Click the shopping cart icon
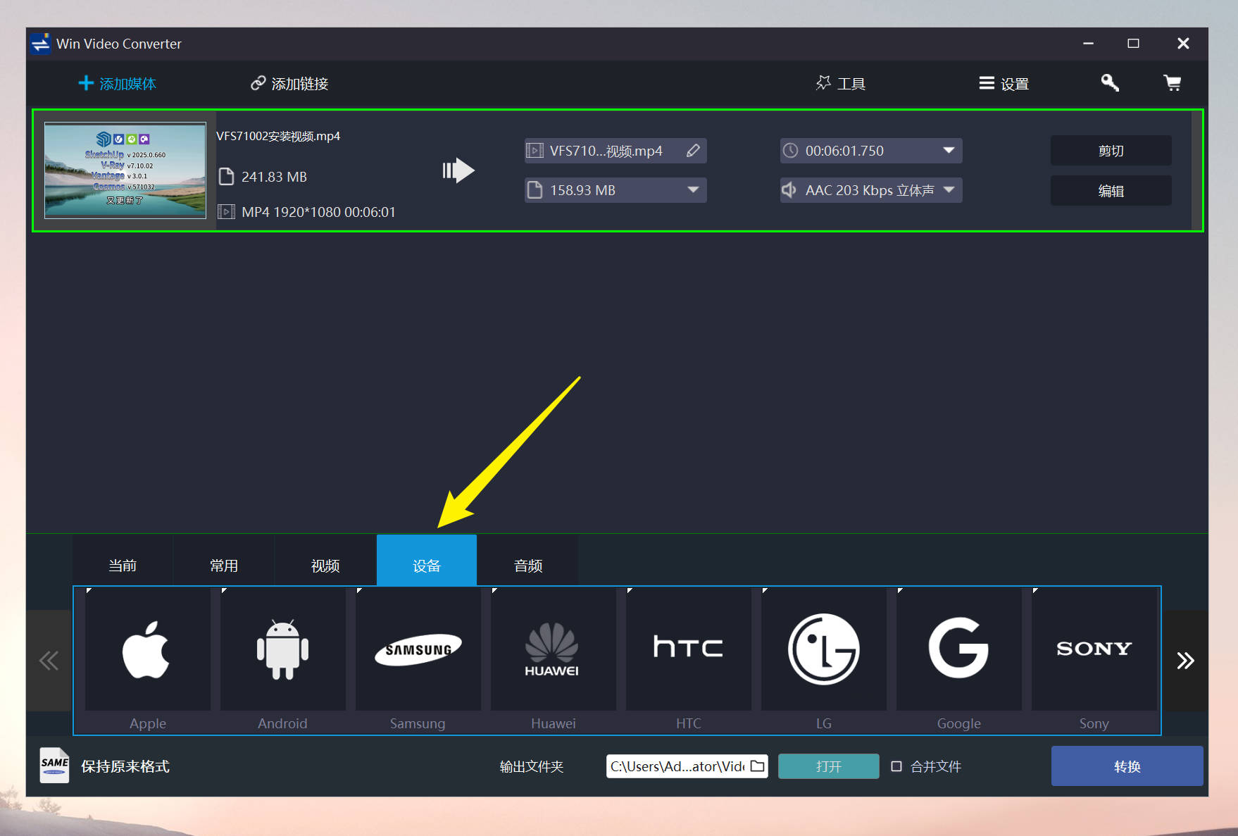Screen dimensions: 1238x836 pos(1172,83)
